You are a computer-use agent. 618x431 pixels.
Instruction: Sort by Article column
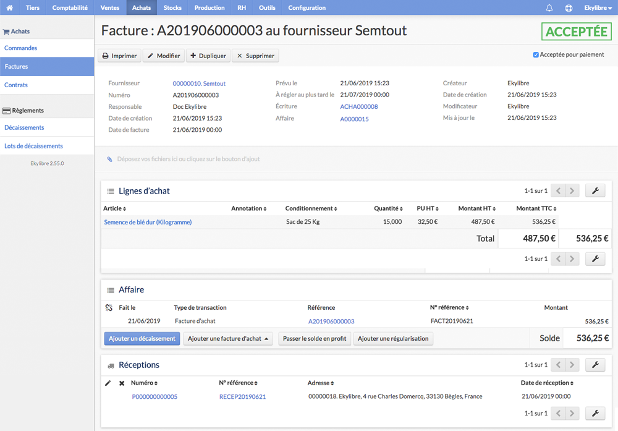click(115, 208)
